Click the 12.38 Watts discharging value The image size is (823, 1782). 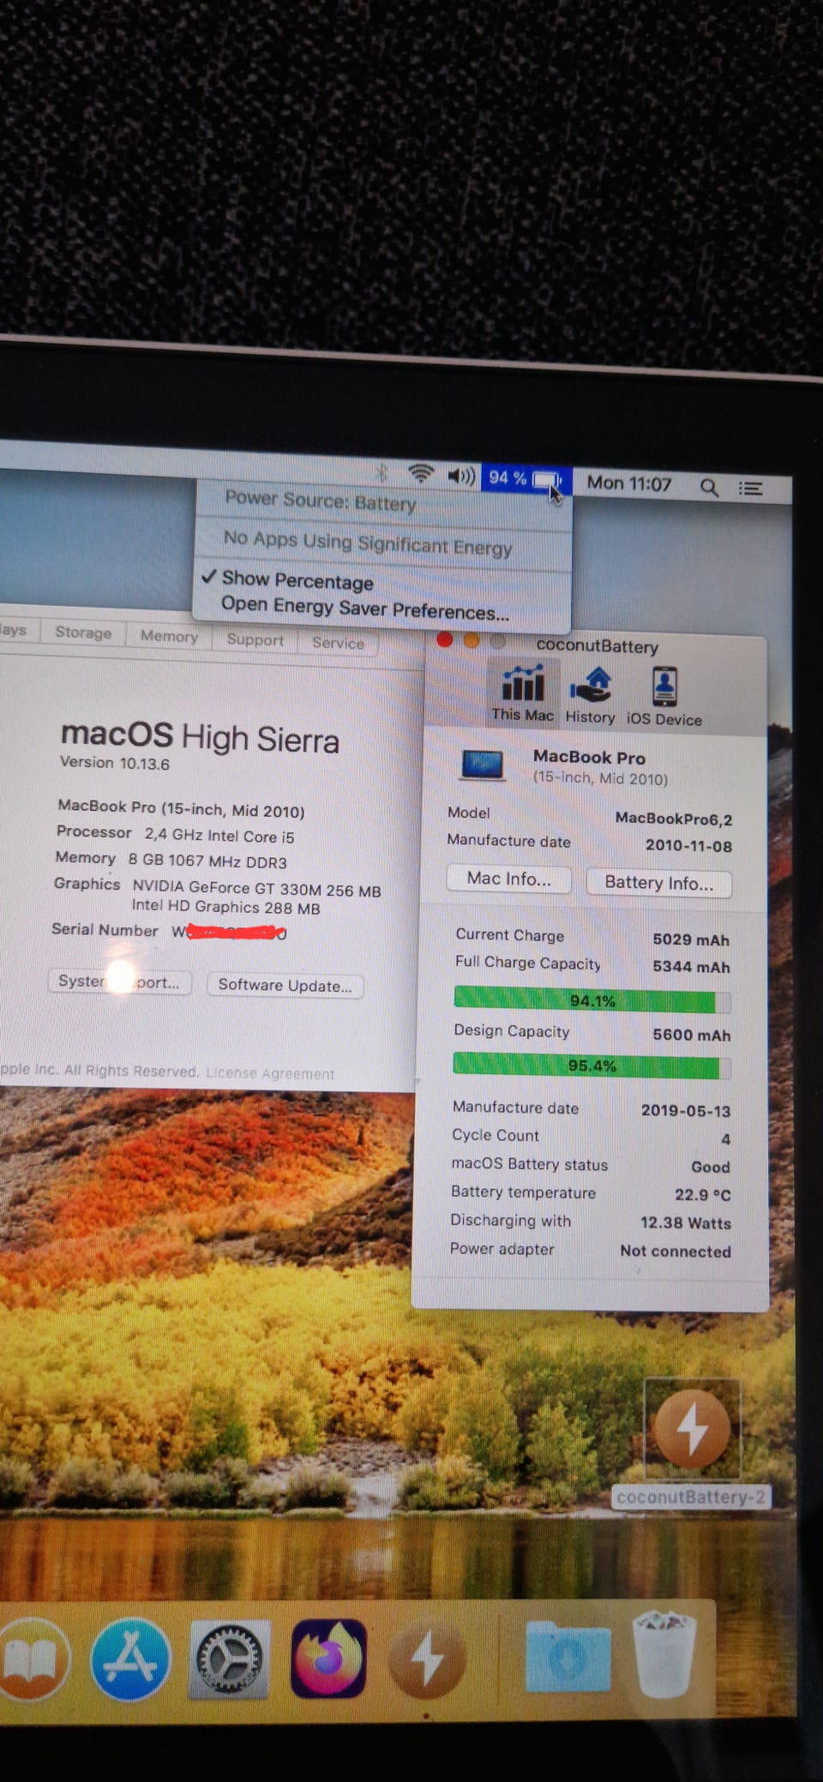point(686,1223)
